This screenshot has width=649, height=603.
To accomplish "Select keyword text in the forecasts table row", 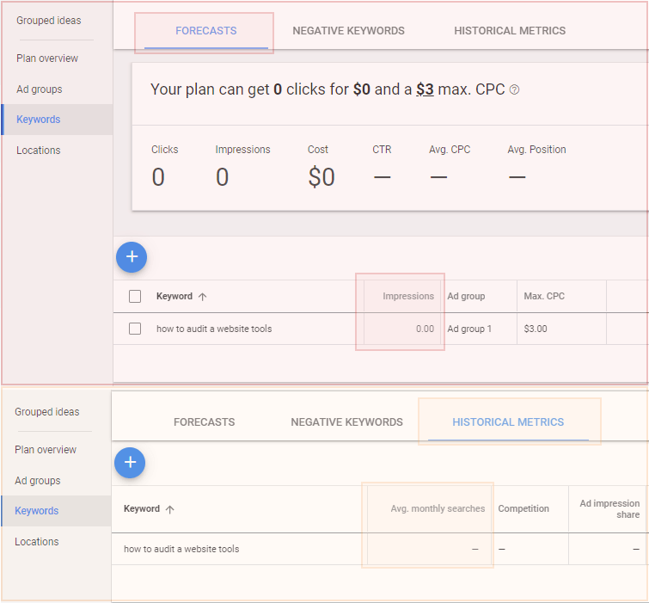I will 214,329.
